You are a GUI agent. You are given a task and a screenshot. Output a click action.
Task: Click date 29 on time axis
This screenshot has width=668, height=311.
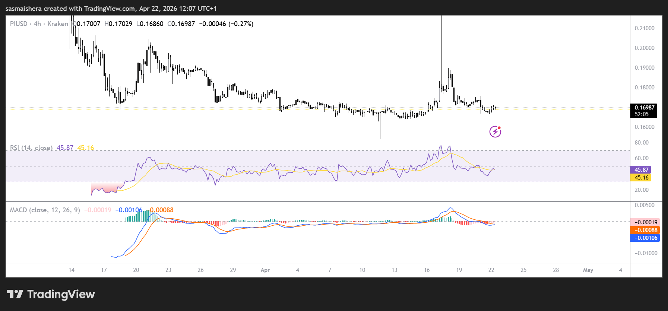233,270
